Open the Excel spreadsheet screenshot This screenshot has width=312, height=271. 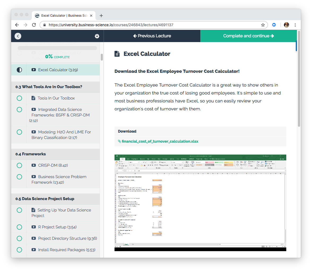coord(200,203)
